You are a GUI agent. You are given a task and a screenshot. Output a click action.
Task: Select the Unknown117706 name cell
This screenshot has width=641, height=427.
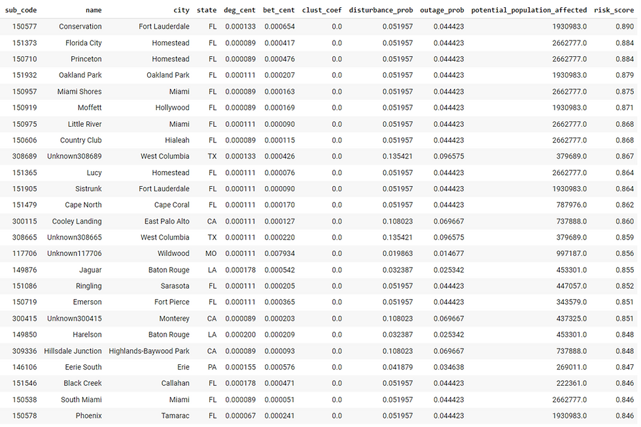point(75,253)
